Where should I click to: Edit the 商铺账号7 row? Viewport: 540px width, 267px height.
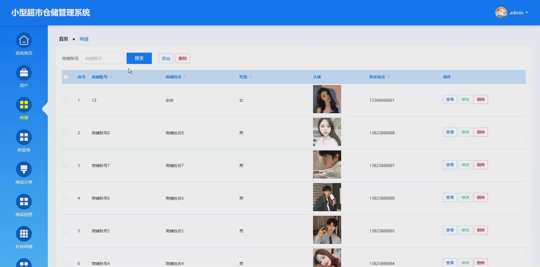point(465,165)
